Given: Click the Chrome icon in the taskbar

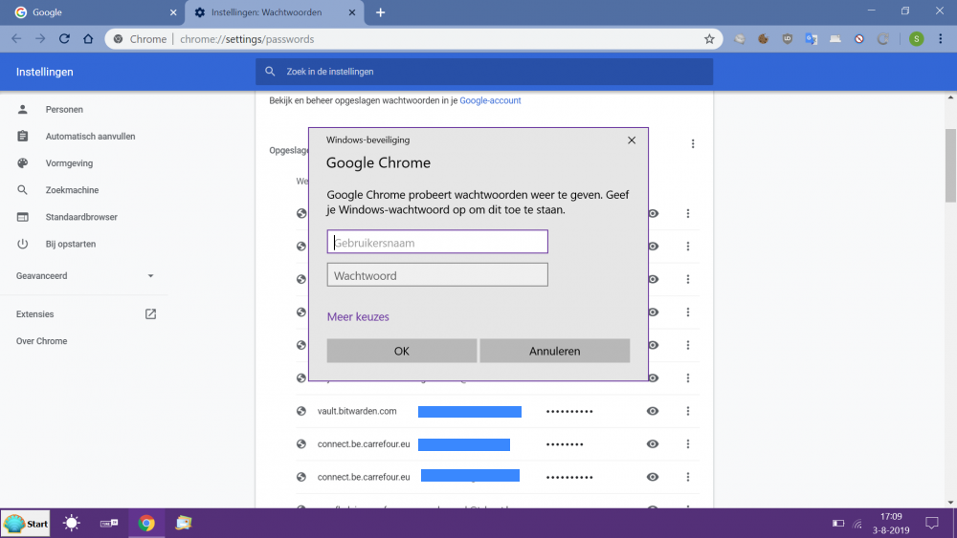Looking at the screenshot, I should coord(146,524).
